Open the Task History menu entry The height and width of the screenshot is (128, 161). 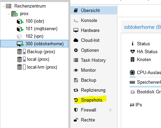tap(94, 60)
